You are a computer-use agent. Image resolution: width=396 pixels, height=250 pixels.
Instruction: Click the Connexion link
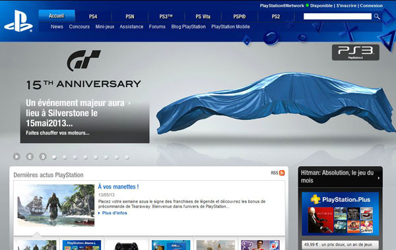(371, 5)
